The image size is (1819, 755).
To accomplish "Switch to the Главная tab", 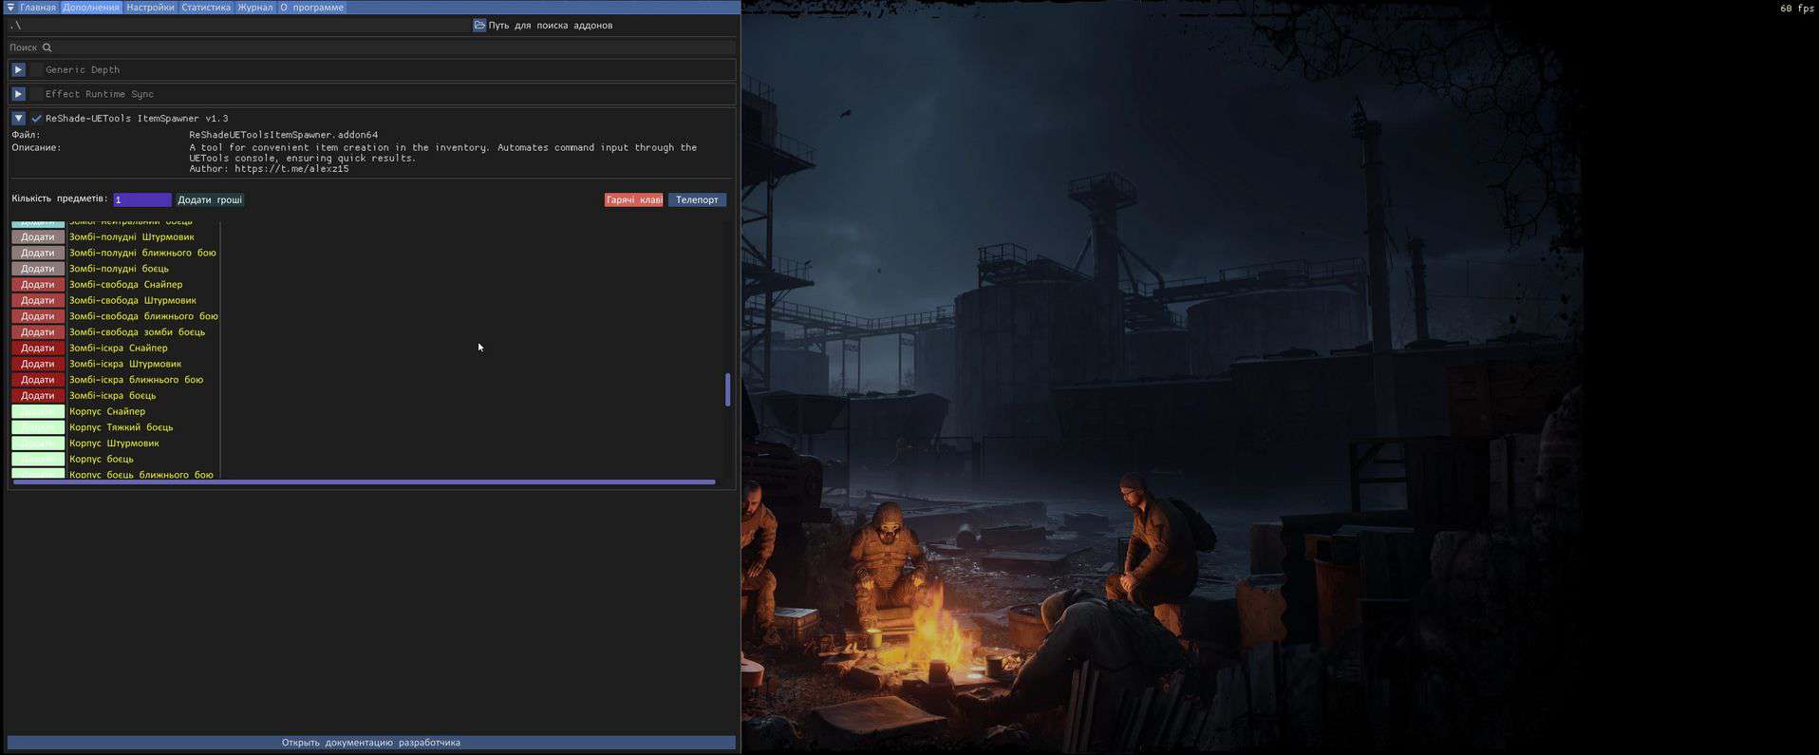I will tap(38, 8).
